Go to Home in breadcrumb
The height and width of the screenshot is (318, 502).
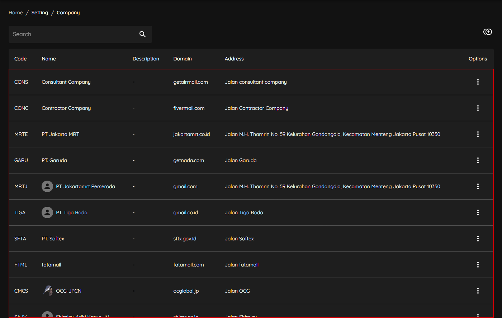coord(16,13)
